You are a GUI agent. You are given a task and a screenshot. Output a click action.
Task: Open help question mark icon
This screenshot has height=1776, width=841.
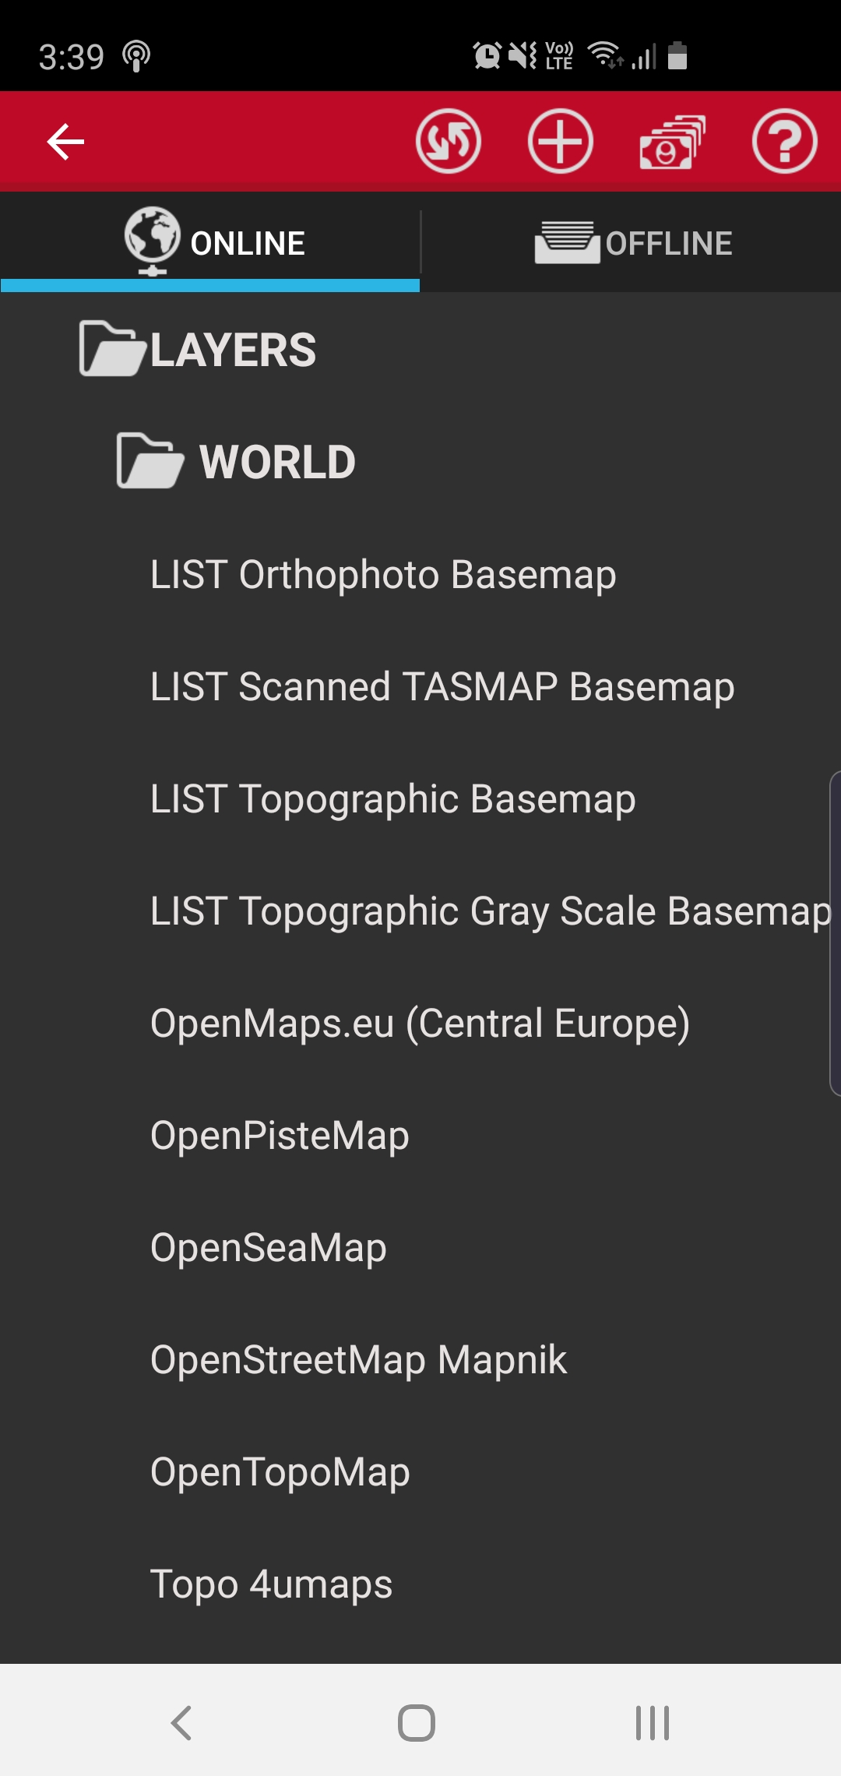784,142
